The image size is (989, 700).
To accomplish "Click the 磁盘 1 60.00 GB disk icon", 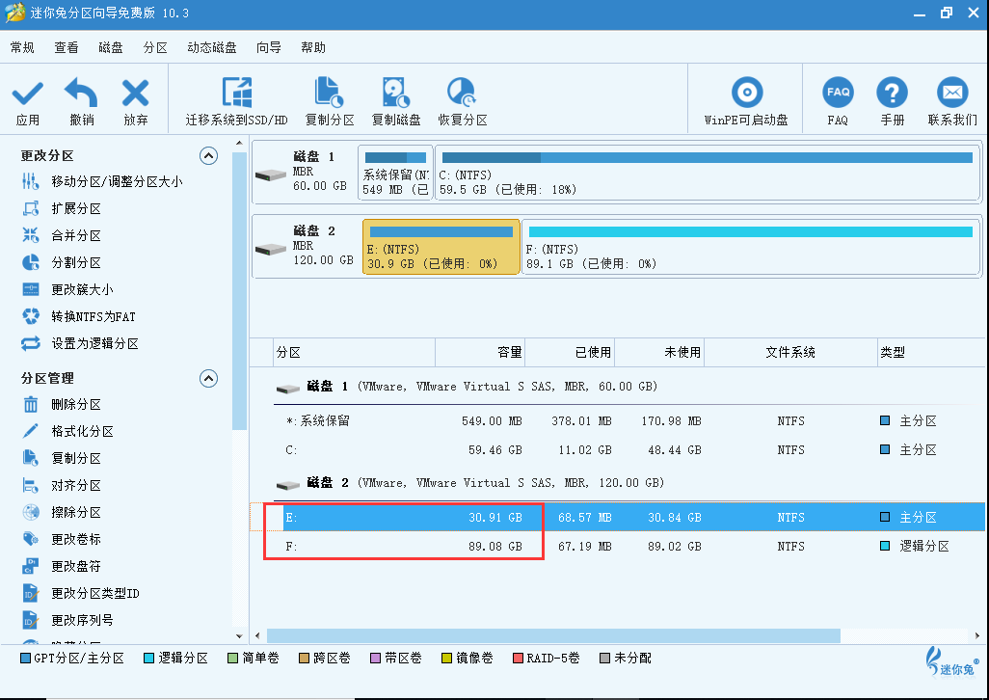I will tap(271, 175).
